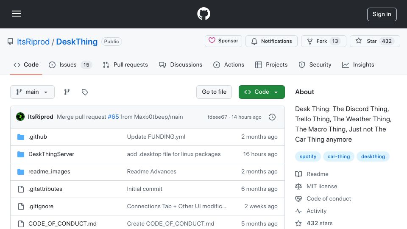Select the car-thing topic tag
The height and width of the screenshot is (229, 407).
[x=339, y=156]
